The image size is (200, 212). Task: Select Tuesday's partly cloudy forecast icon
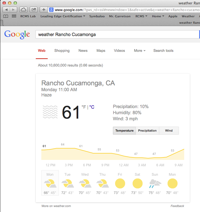(x=67, y=183)
